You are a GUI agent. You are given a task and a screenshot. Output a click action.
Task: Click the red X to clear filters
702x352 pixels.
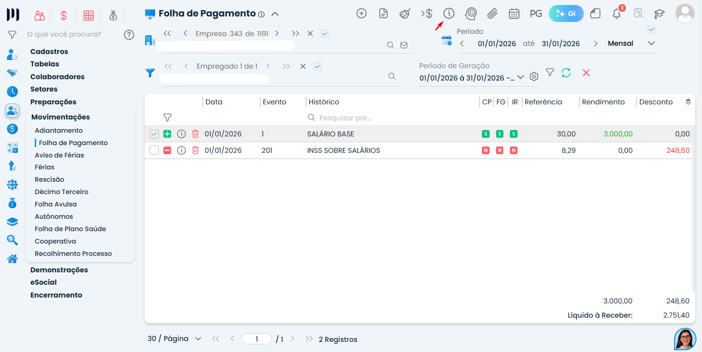tap(586, 72)
